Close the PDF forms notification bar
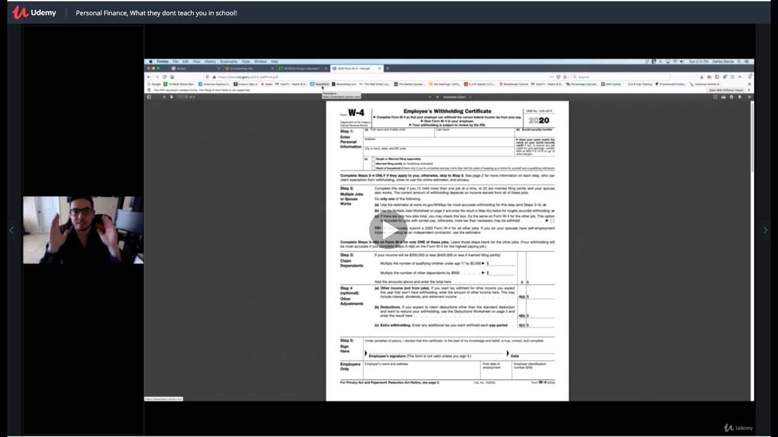 point(749,90)
